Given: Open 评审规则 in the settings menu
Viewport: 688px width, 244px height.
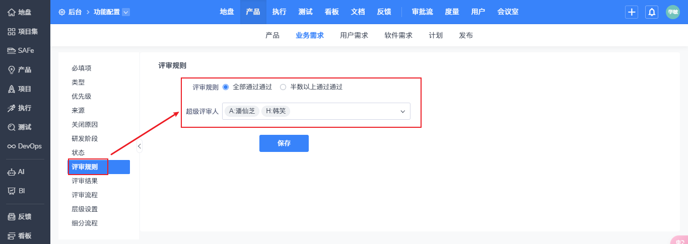Looking at the screenshot, I should pyautogui.click(x=99, y=167).
